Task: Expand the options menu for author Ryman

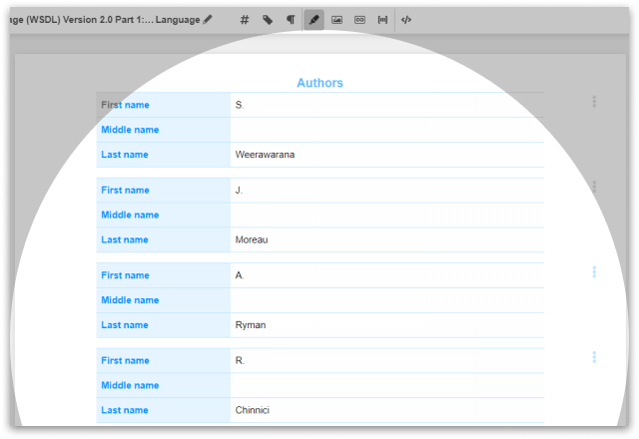Action: click(594, 272)
